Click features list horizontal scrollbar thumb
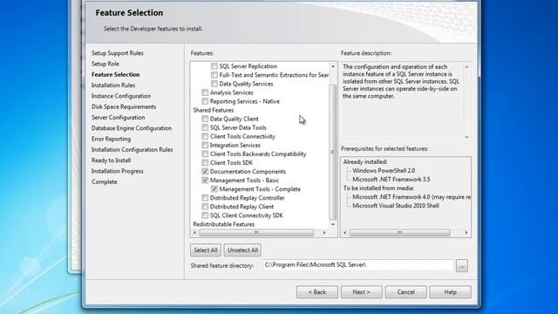Viewport: 558px width, 314px height. 256,233
